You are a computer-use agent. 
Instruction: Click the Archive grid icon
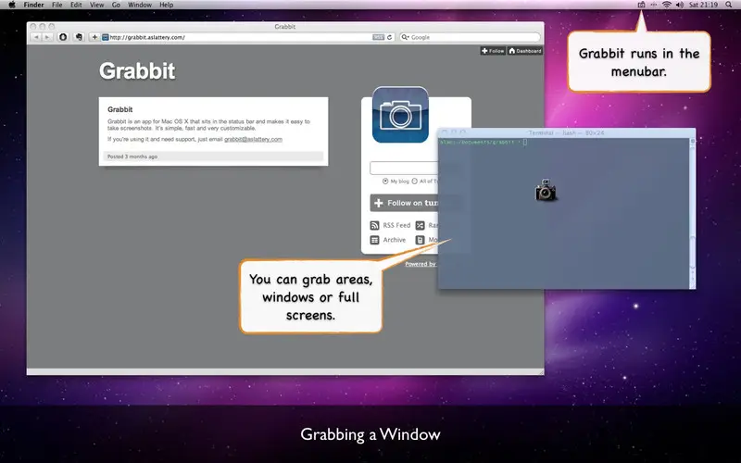(x=375, y=240)
